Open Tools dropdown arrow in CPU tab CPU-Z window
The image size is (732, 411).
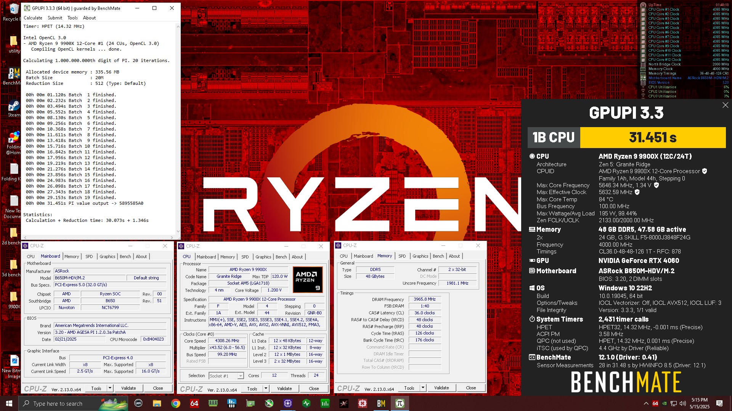click(266, 389)
